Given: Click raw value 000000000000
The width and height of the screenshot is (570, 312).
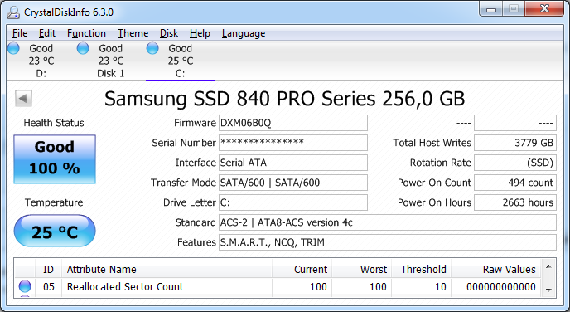Looking at the screenshot, I should tap(501, 287).
